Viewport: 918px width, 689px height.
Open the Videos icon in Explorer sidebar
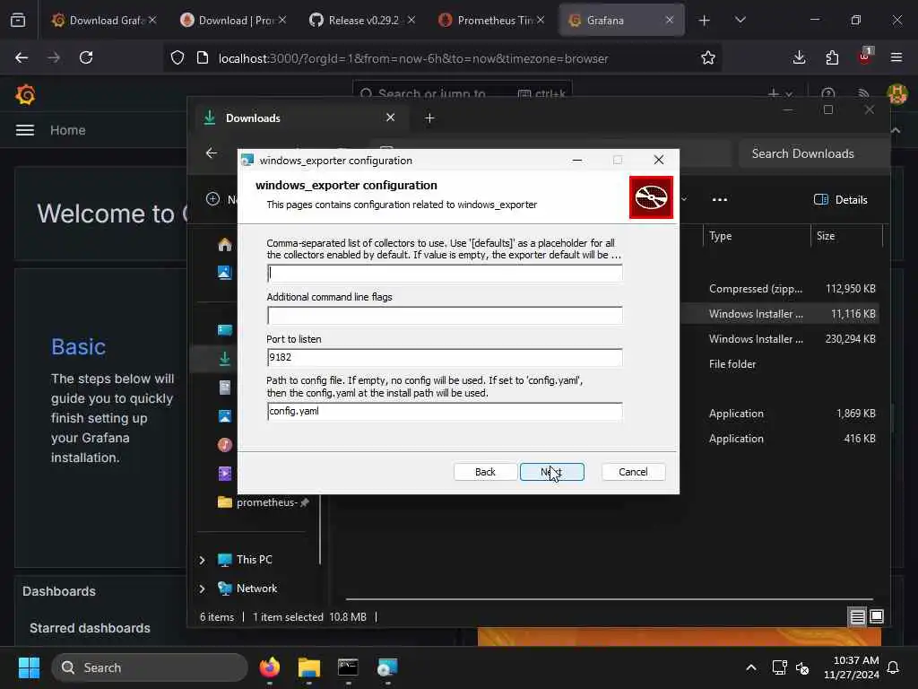[225, 474]
